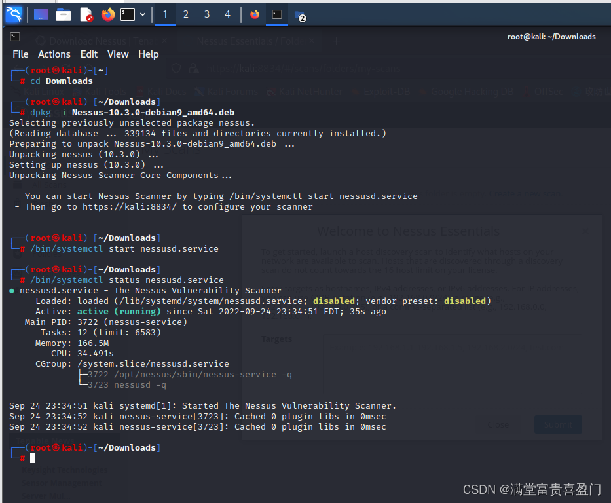611x503 pixels.
Task: Select 'Nessus Essentials / Folders' tab in background Firefox
Action: tap(250, 41)
